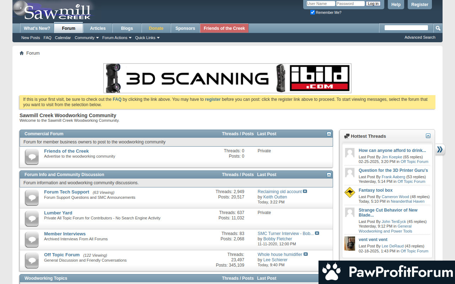Screen dimensions: 455x284
Task: Click the Member Interviews forum status icon
Action: pyautogui.click(x=32, y=240)
